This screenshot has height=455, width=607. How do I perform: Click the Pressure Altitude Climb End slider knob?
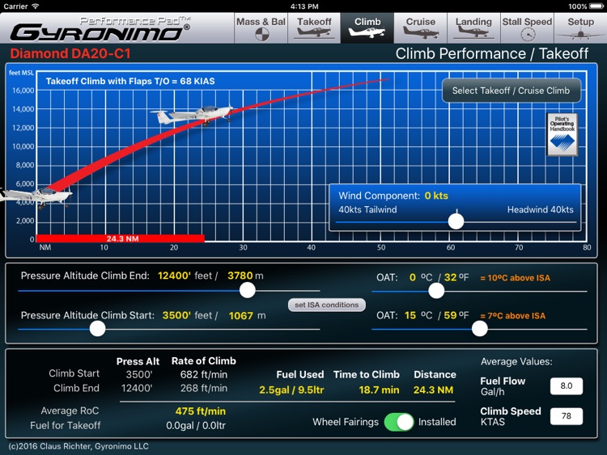coord(248,290)
